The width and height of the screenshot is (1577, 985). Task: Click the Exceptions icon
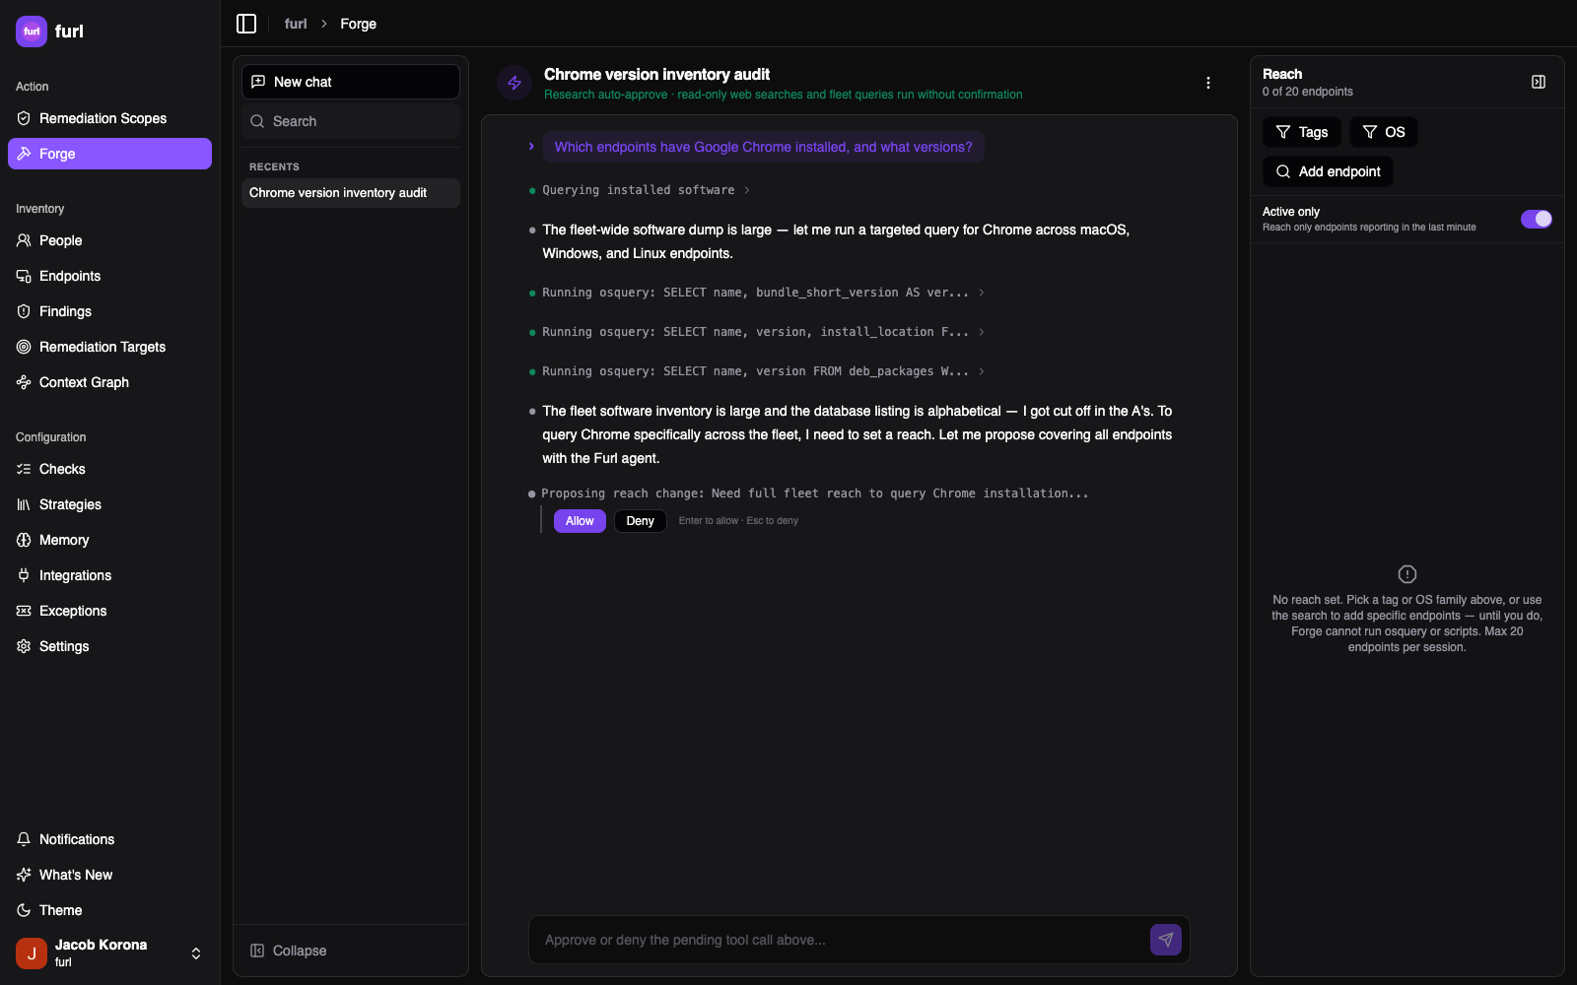pos(24,611)
